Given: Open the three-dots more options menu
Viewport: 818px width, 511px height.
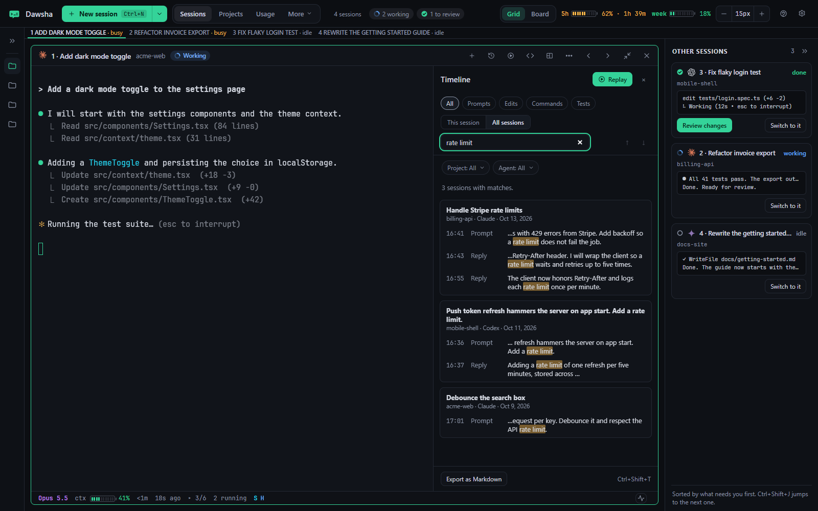Looking at the screenshot, I should point(569,56).
